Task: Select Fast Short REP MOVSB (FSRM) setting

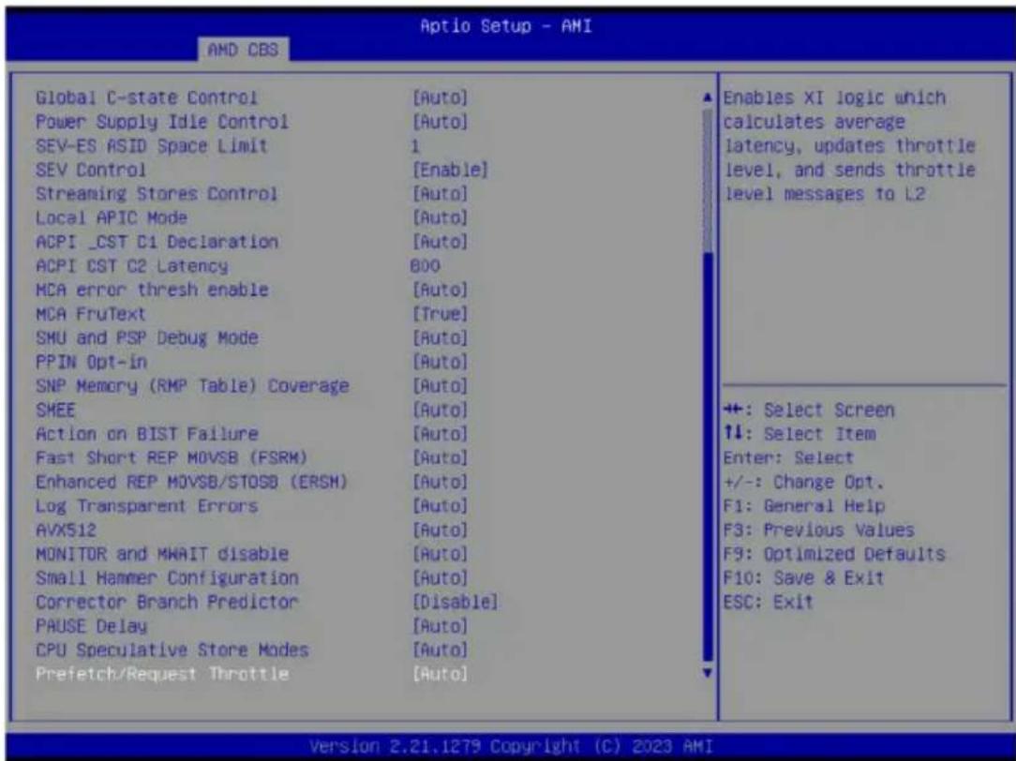Action: click(x=172, y=458)
